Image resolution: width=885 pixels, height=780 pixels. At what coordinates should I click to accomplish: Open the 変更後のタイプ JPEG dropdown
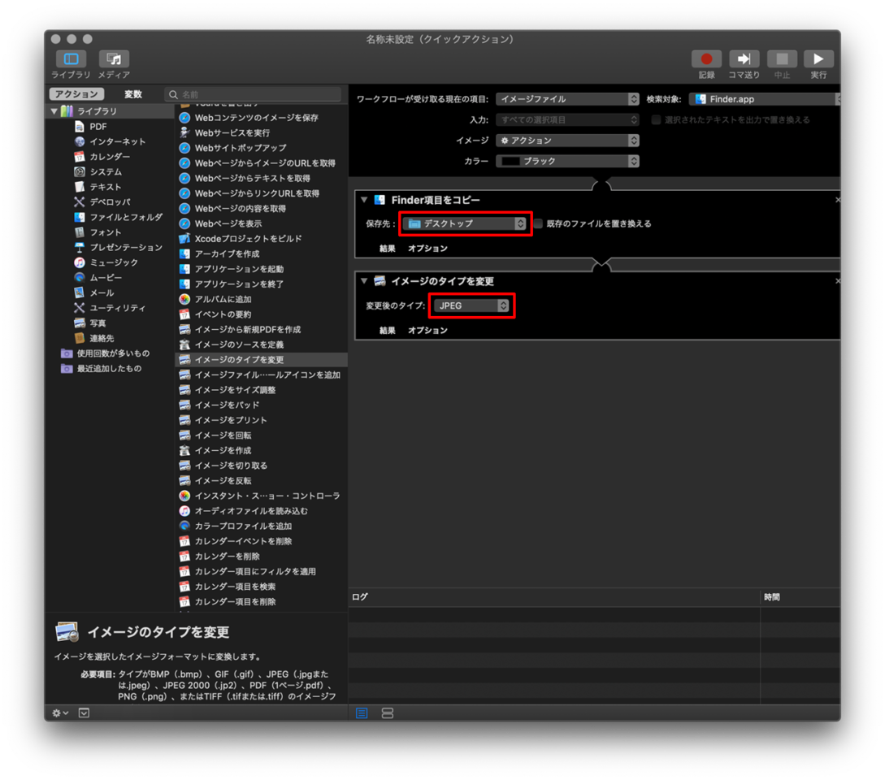click(471, 305)
